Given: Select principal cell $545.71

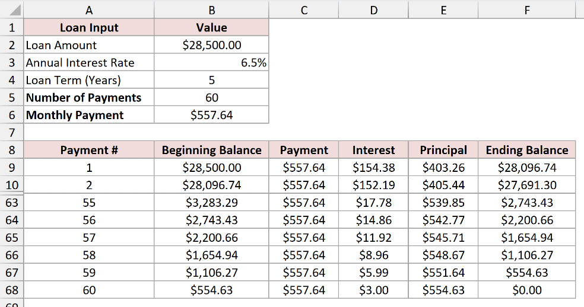Looking at the screenshot, I should [443, 238].
